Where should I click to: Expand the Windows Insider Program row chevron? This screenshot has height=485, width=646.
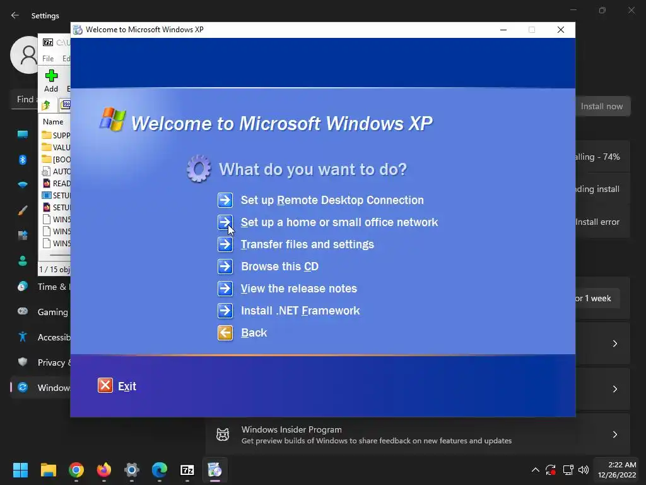tap(614, 434)
